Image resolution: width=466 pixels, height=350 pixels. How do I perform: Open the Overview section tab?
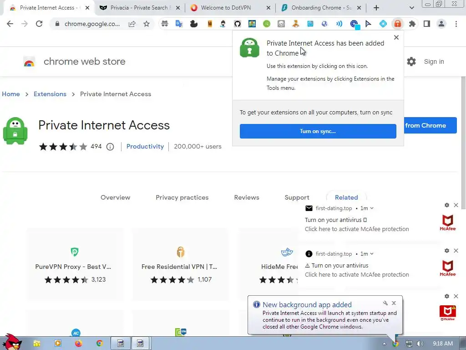115,197
